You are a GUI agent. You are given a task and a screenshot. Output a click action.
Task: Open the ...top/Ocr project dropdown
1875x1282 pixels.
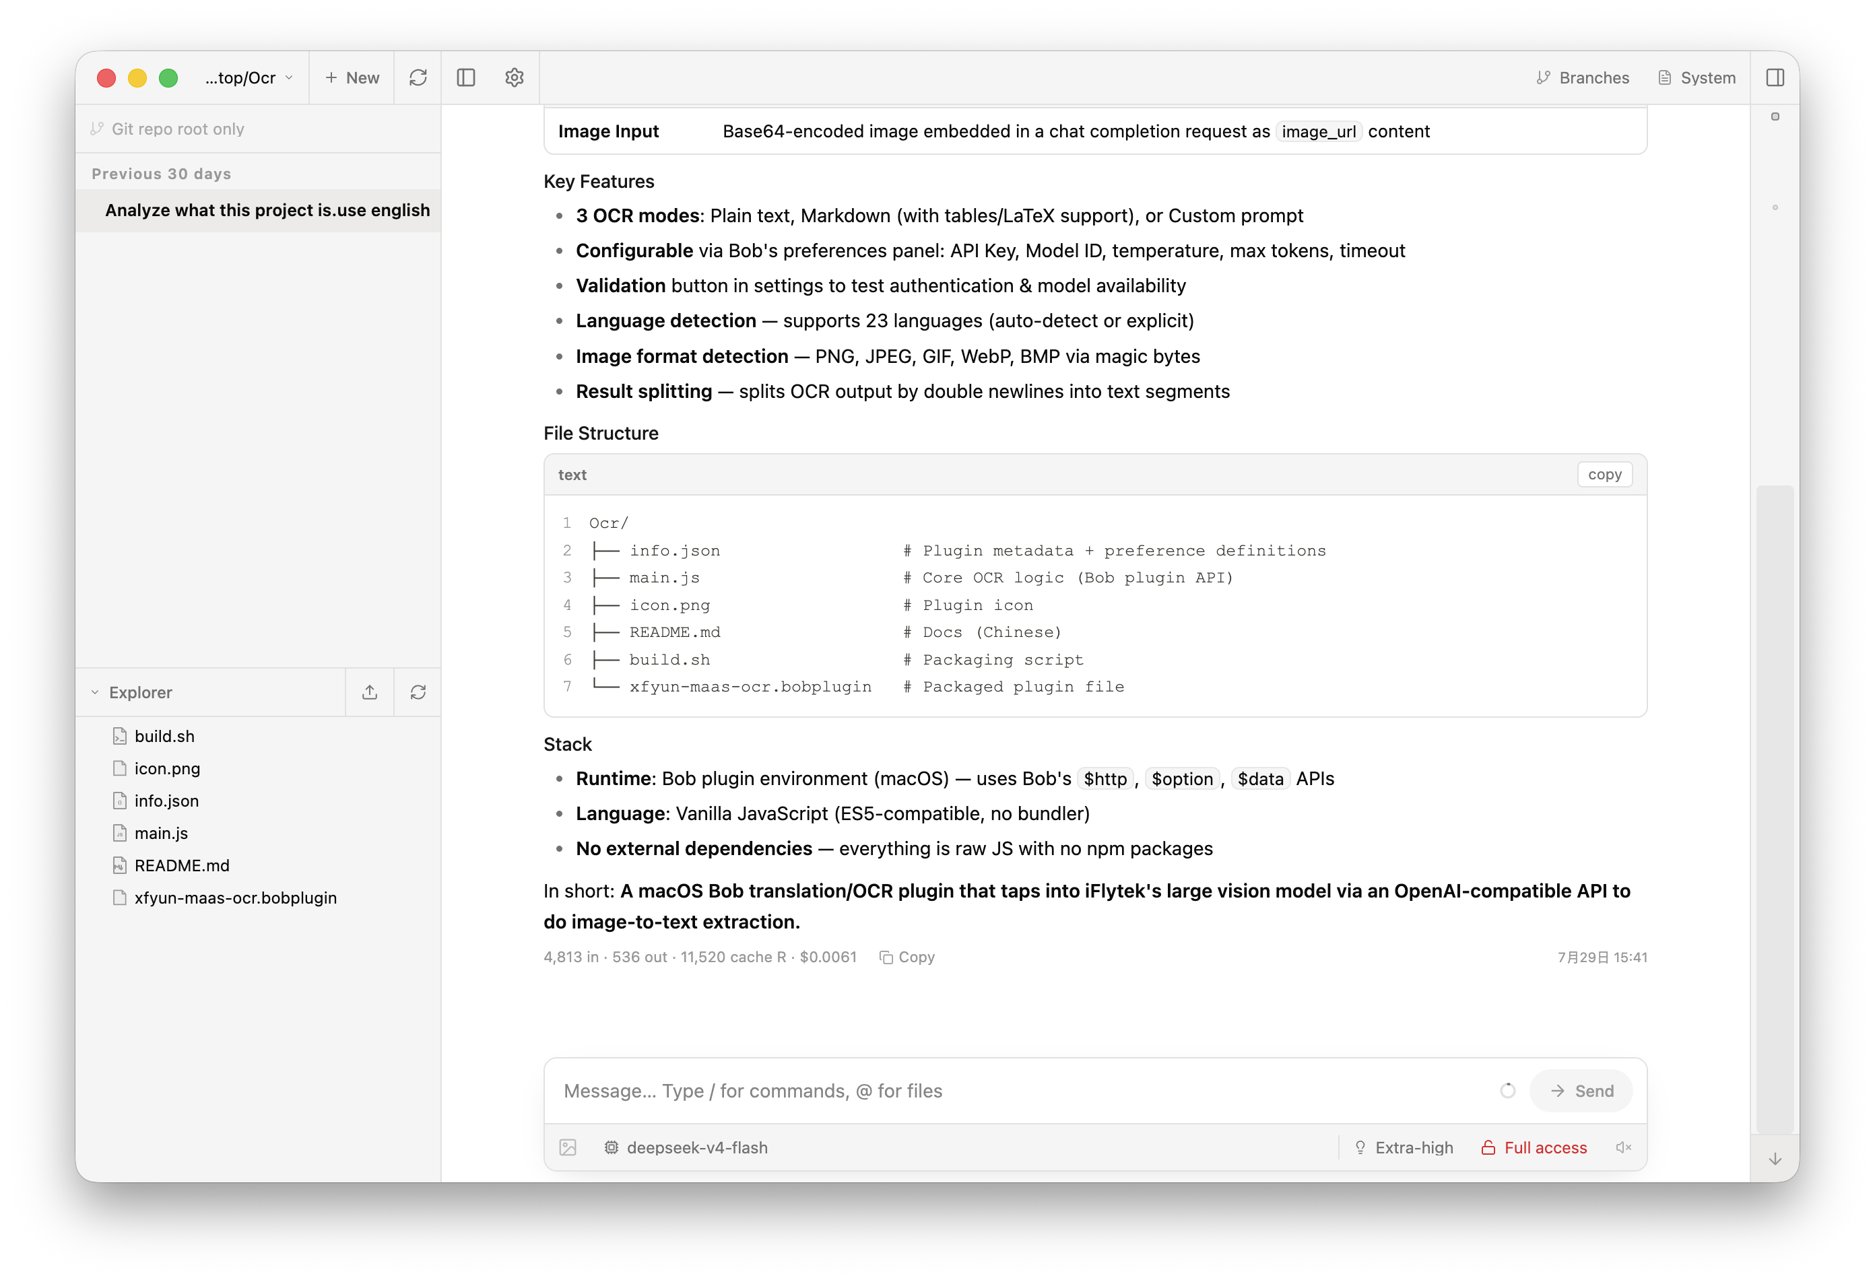coord(249,77)
